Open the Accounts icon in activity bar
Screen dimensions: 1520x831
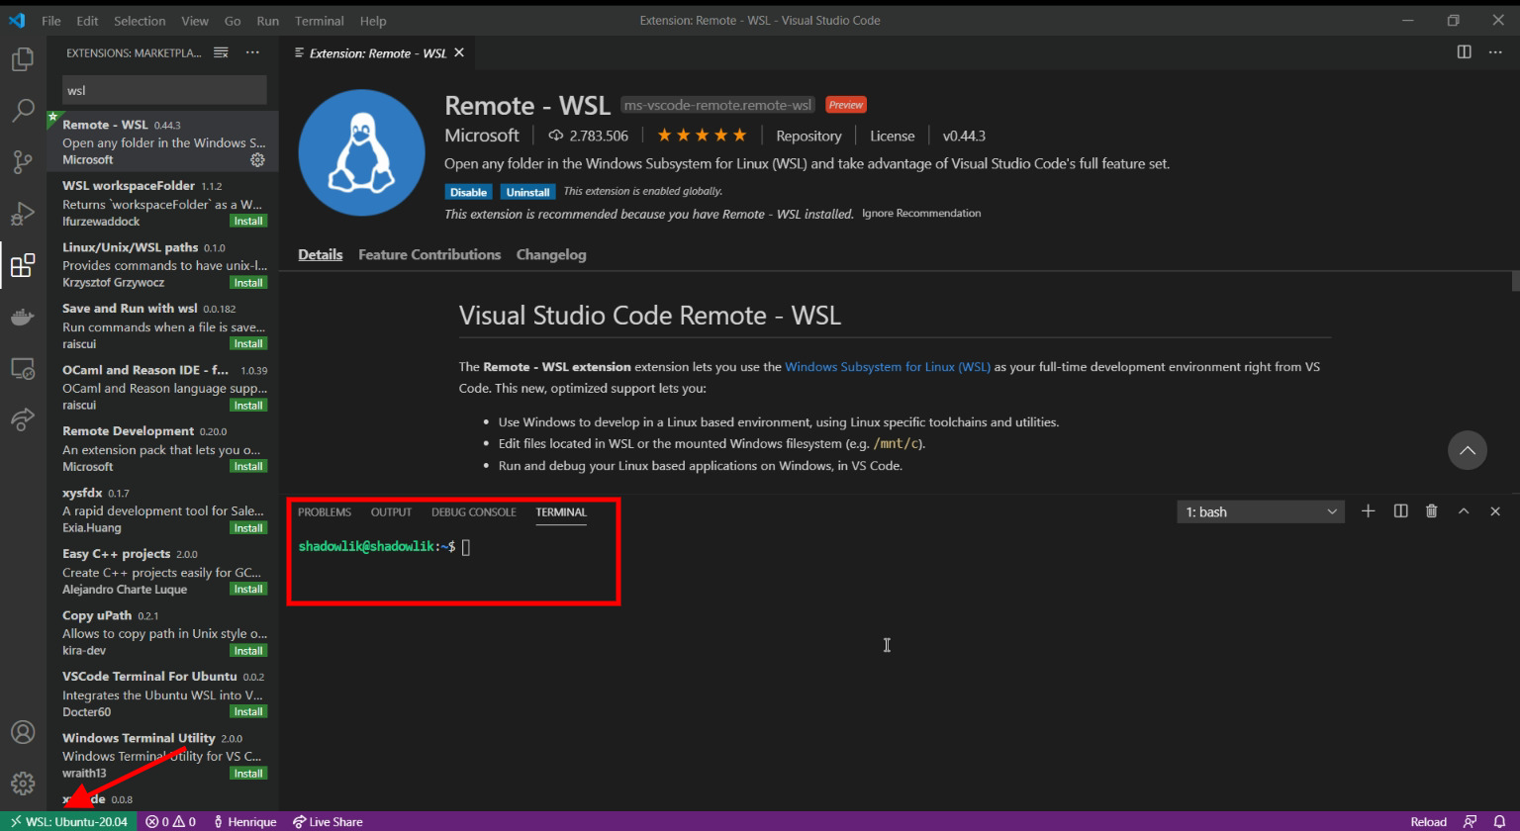(x=23, y=732)
